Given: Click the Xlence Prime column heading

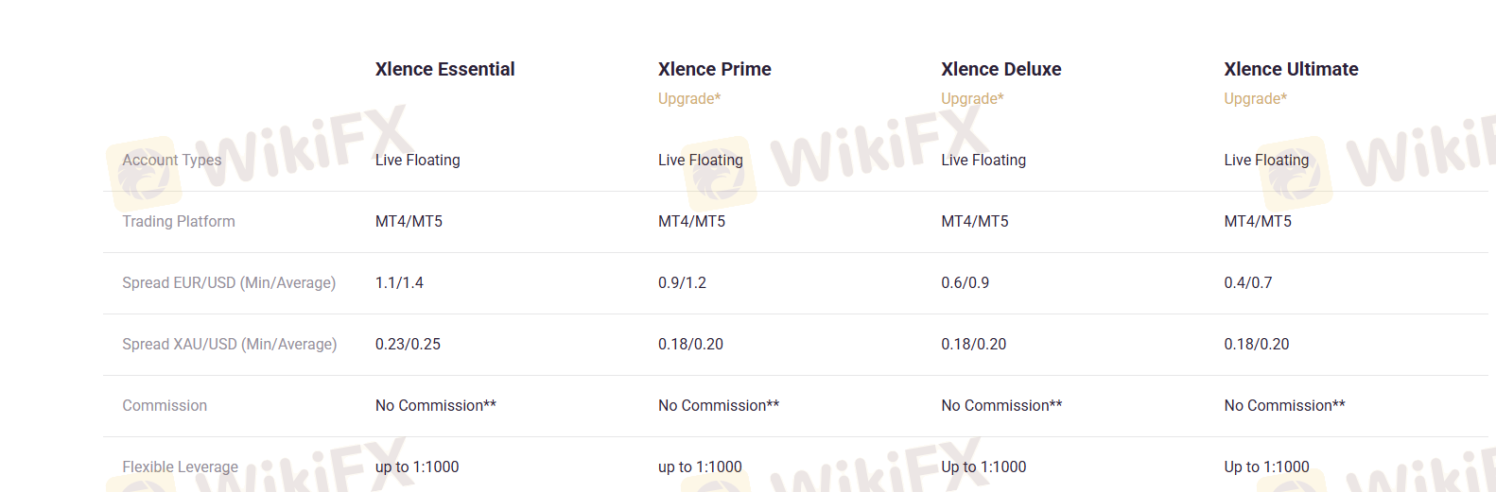Looking at the screenshot, I should coord(714,69).
